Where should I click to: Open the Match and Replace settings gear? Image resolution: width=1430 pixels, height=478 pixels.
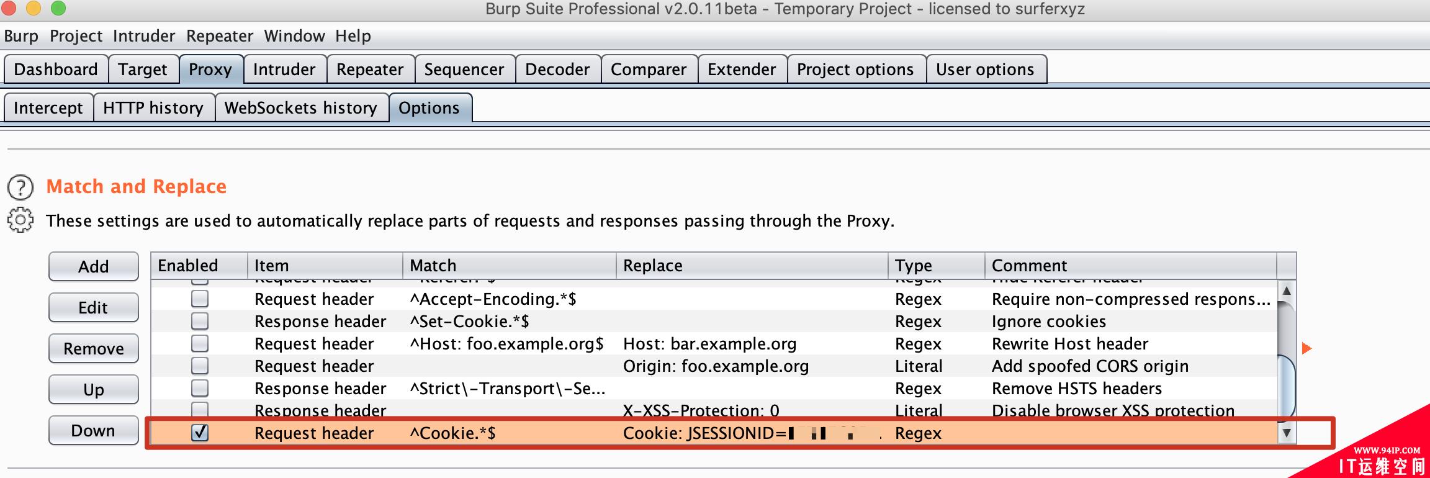pyautogui.click(x=20, y=220)
